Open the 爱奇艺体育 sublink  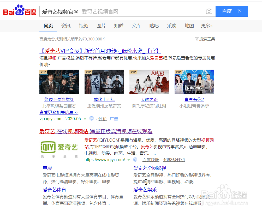coord(55,190)
